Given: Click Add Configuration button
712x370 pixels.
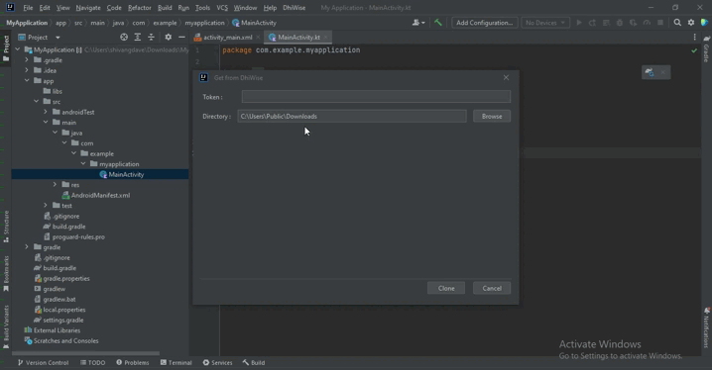Looking at the screenshot, I should point(485,23).
